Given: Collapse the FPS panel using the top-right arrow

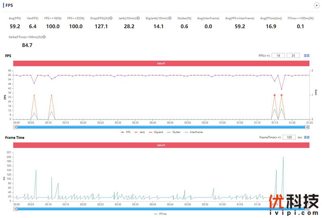Looking at the screenshot, I should [316, 5].
